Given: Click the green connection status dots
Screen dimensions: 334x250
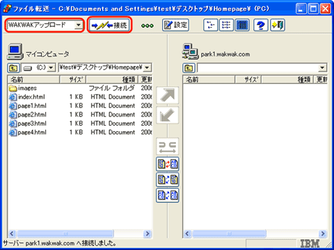Looking at the screenshot, I should point(148,26).
